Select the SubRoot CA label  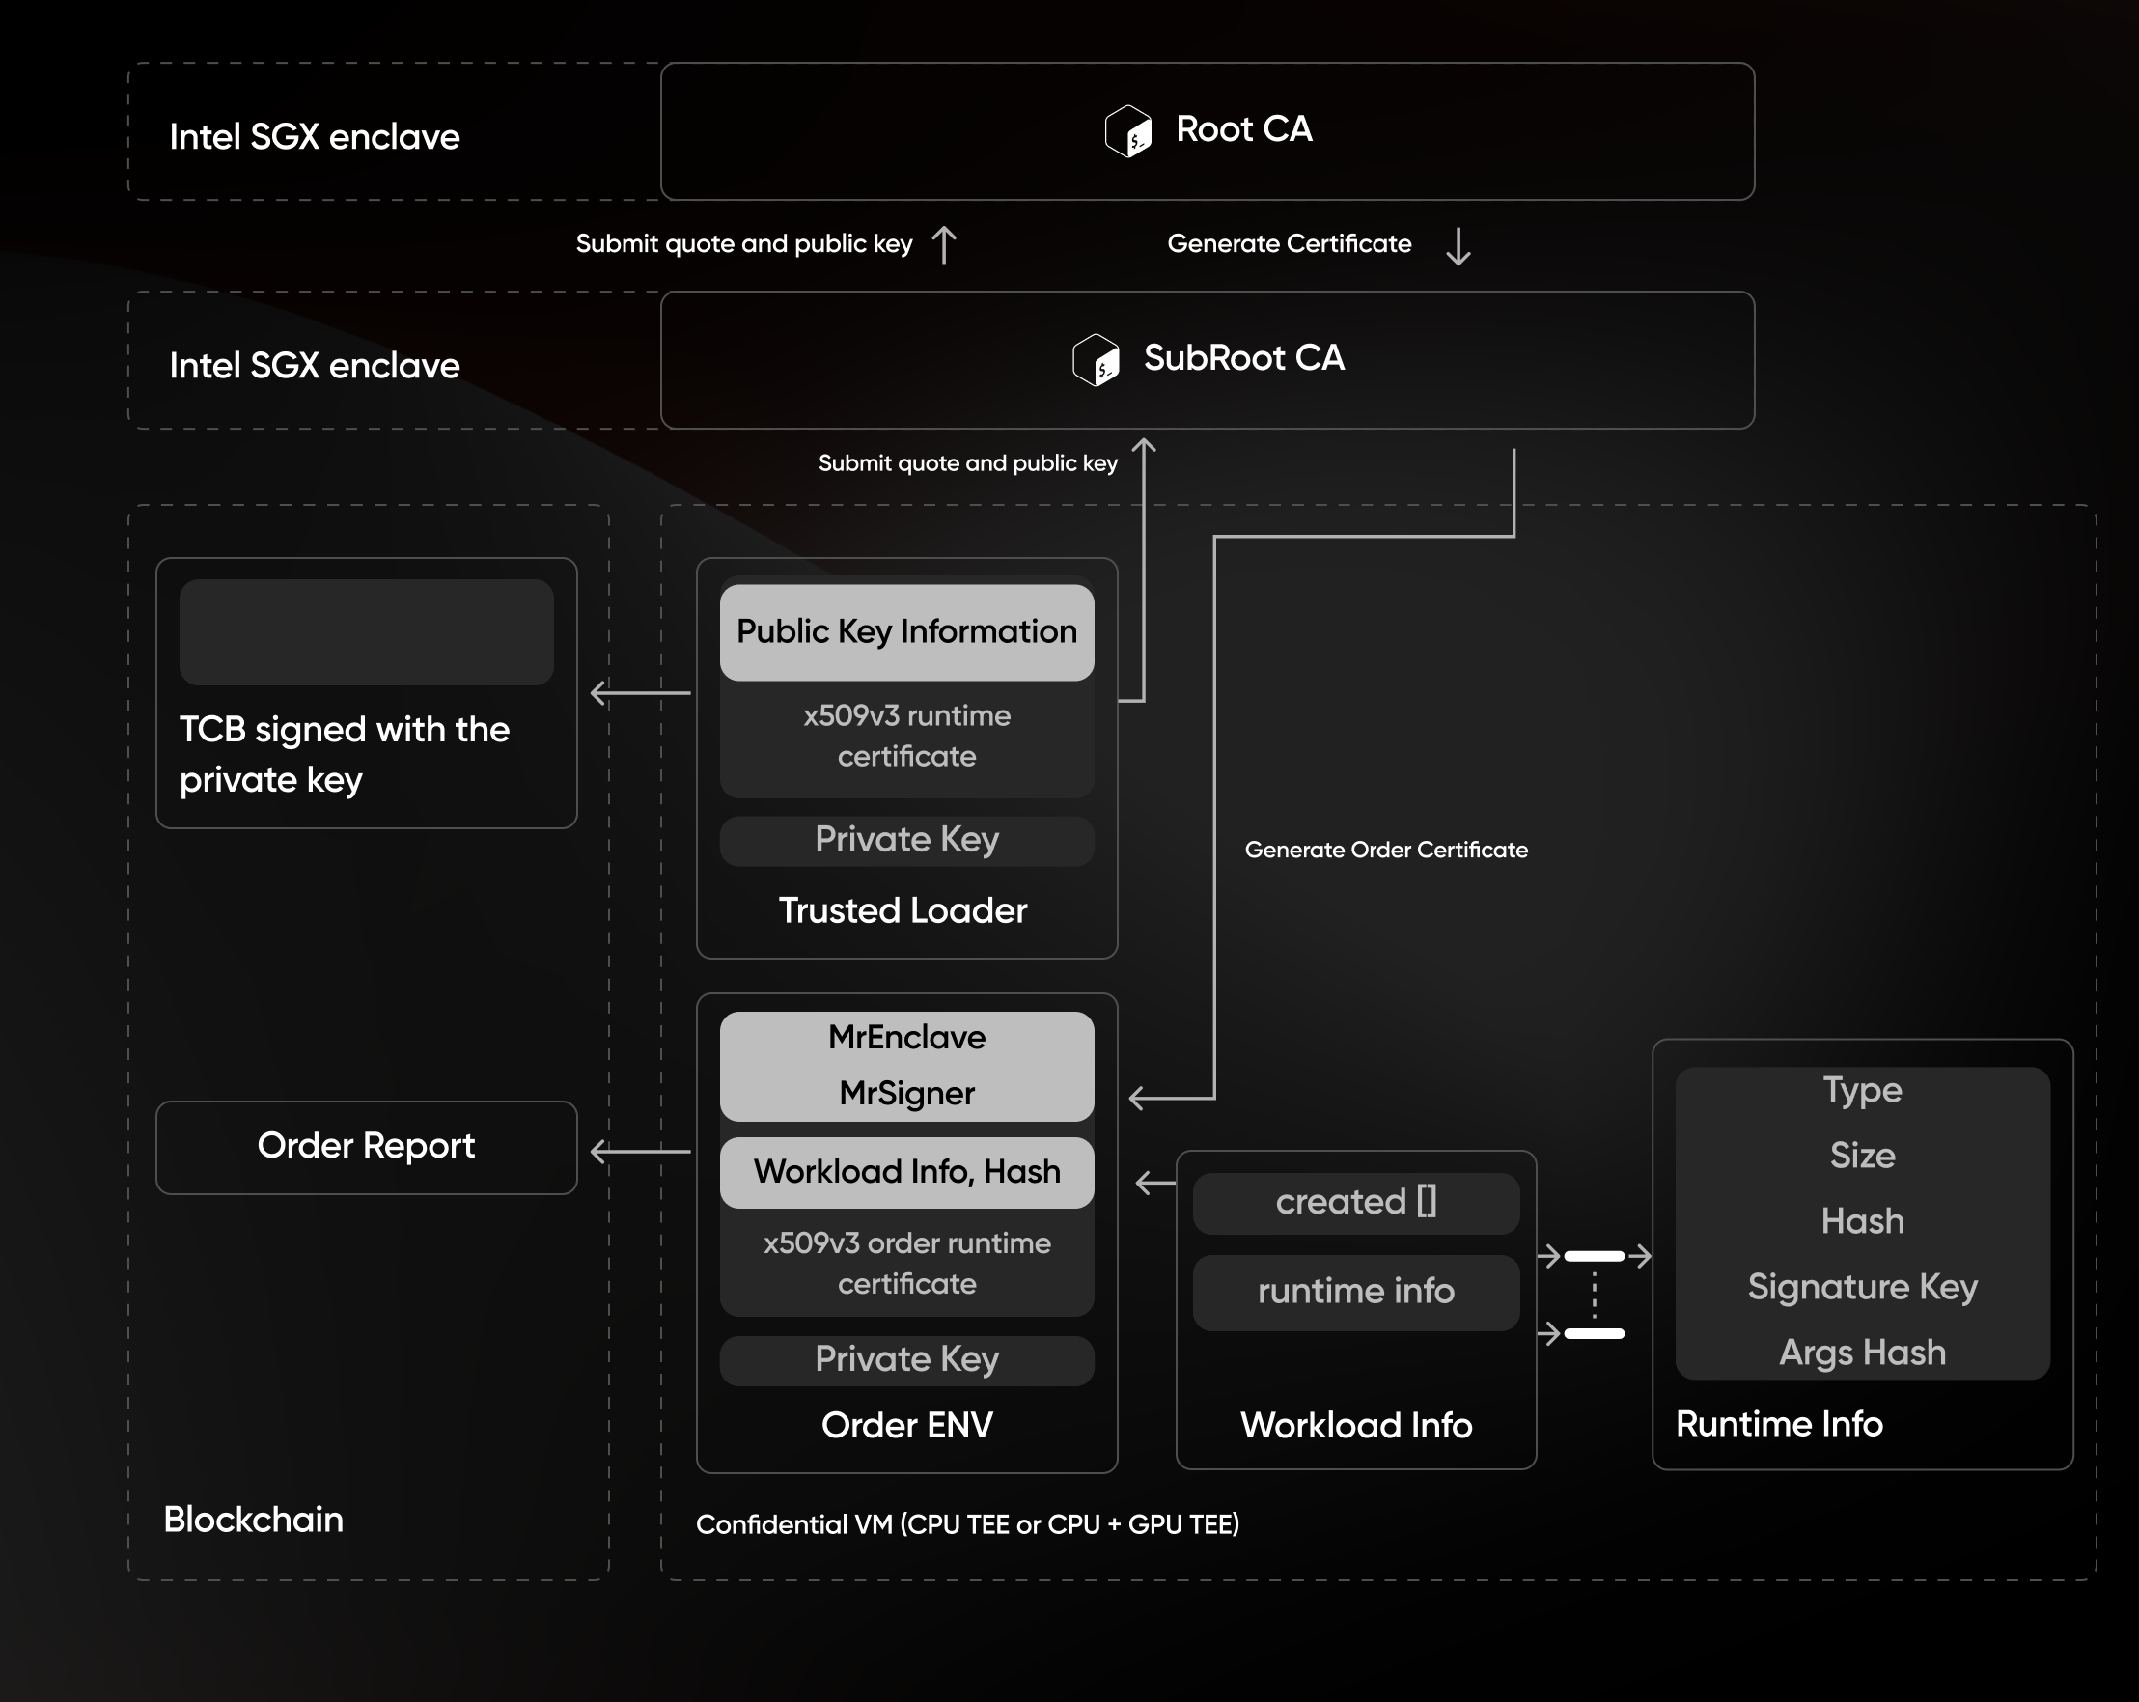tap(1243, 358)
